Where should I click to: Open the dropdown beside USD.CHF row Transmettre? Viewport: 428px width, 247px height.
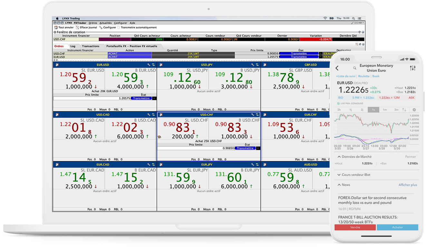click(320, 53)
